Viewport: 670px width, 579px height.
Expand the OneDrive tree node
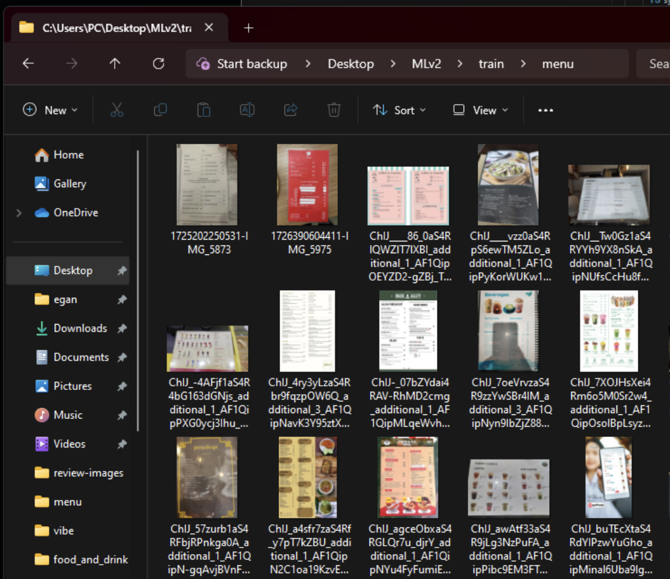tap(19, 213)
